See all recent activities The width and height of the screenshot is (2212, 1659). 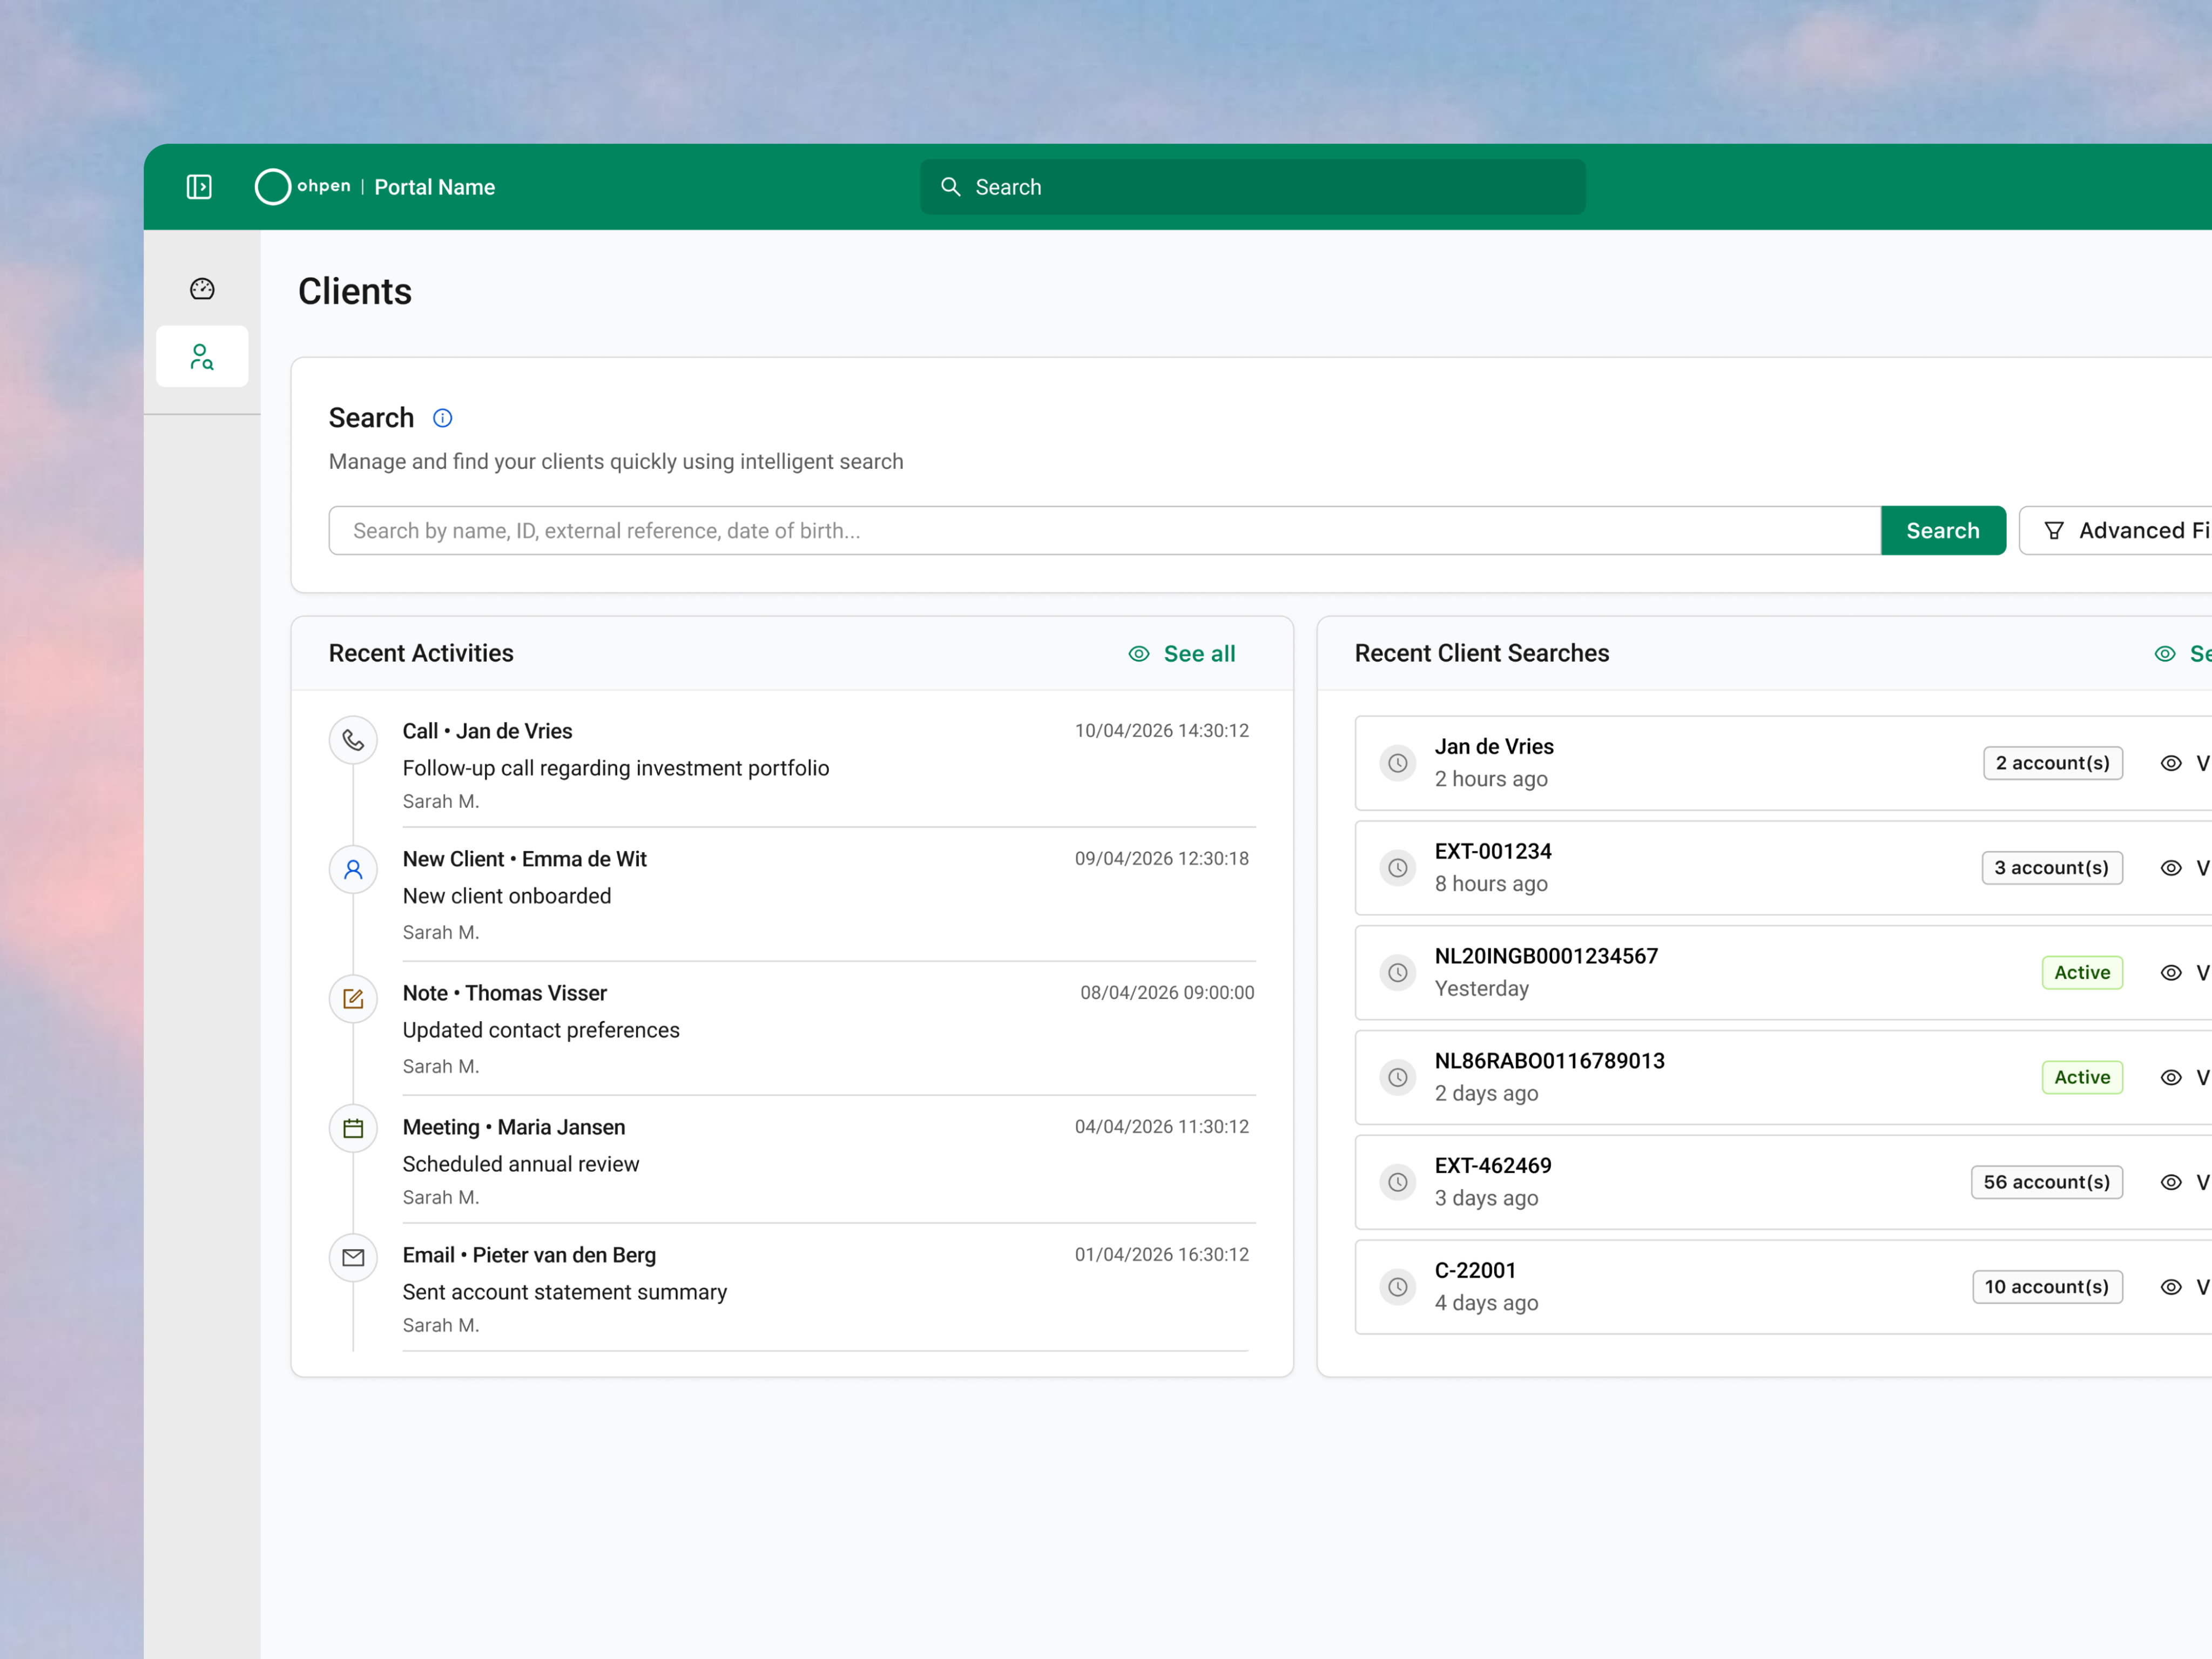(1182, 654)
